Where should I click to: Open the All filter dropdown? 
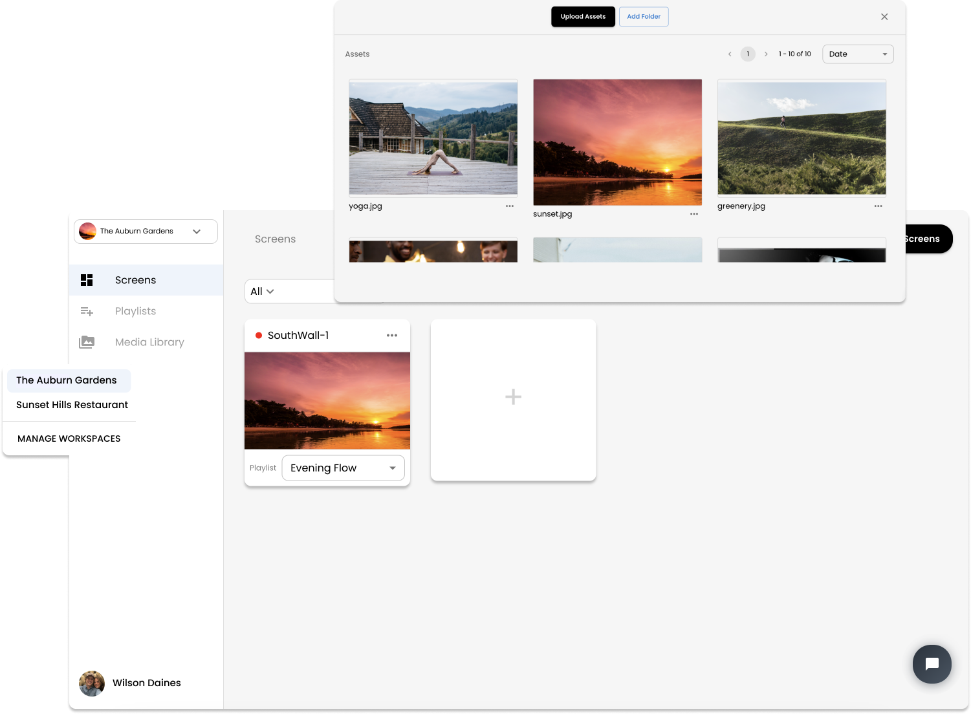click(262, 292)
